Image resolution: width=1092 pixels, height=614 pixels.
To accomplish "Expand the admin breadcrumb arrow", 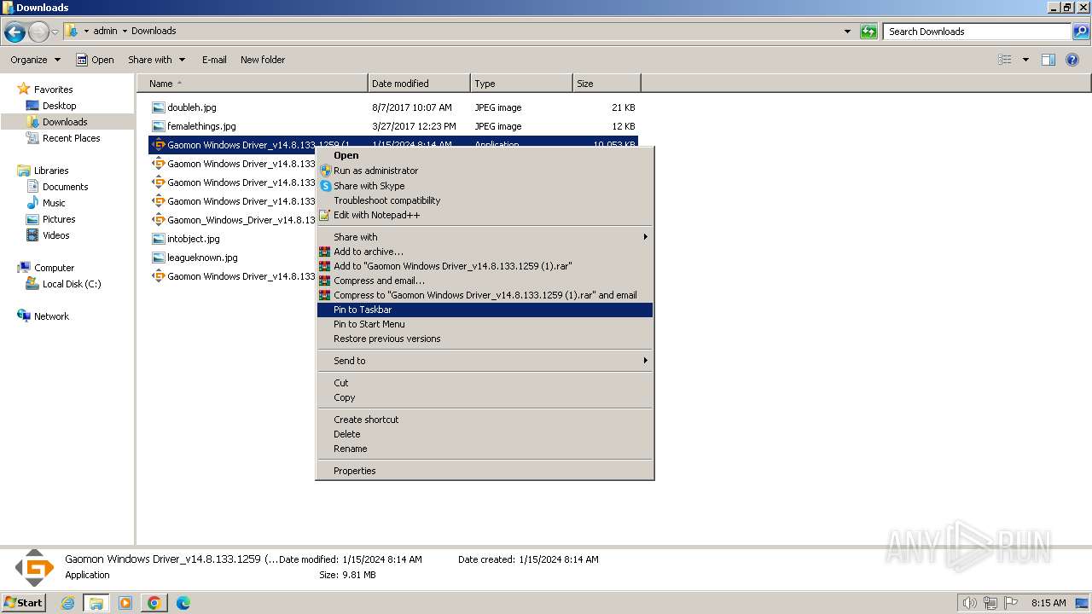I will point(125,31).
